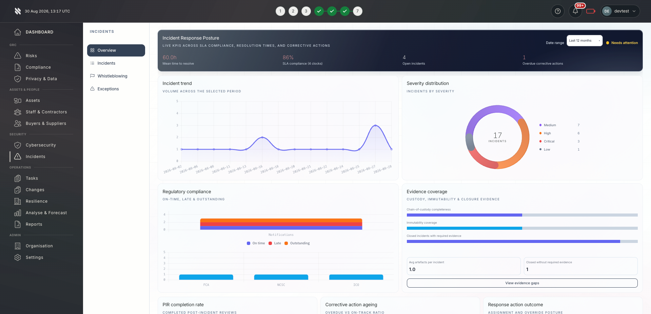This screenshot has width=651, height=314.
Task: Go to onboarding step 1
Action: pos(280,11)
